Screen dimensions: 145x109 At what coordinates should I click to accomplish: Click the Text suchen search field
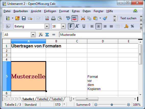point(128,18)
